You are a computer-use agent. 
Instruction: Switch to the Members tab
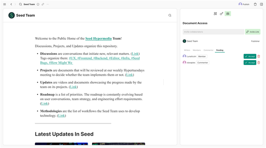(196, 50)
